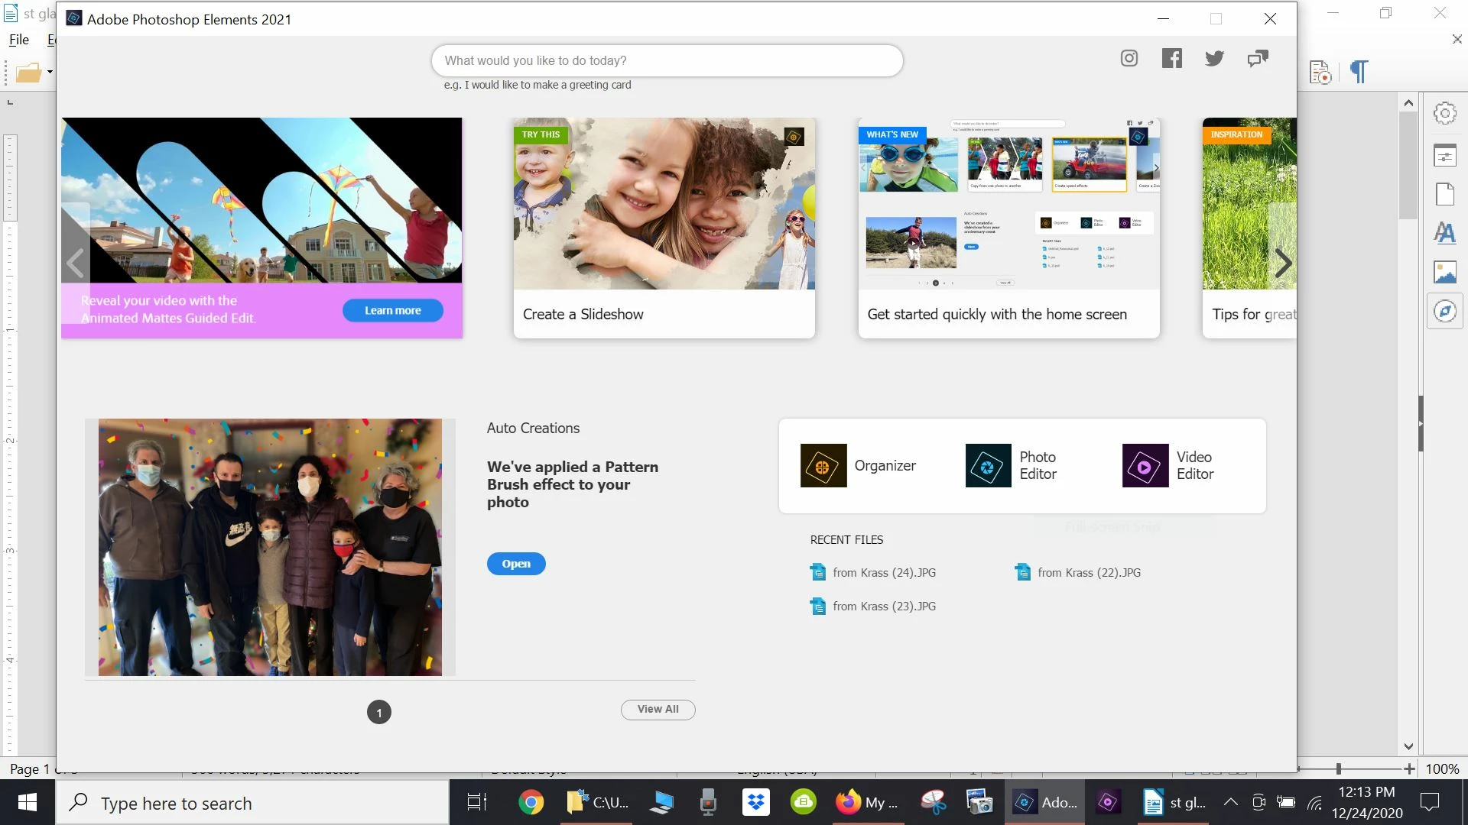This screenshot has width=1468, height=825.
Task: Open Instagram social icon
Action: pos(1129,59)
